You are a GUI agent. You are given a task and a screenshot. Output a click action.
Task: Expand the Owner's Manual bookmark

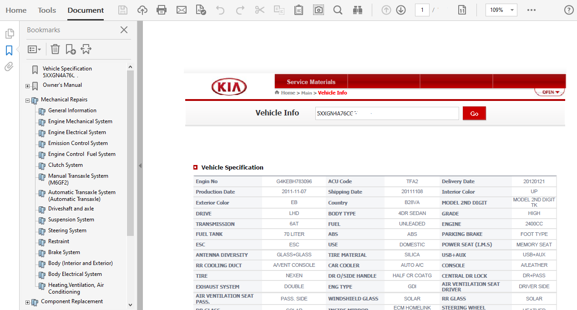[28, 86]
